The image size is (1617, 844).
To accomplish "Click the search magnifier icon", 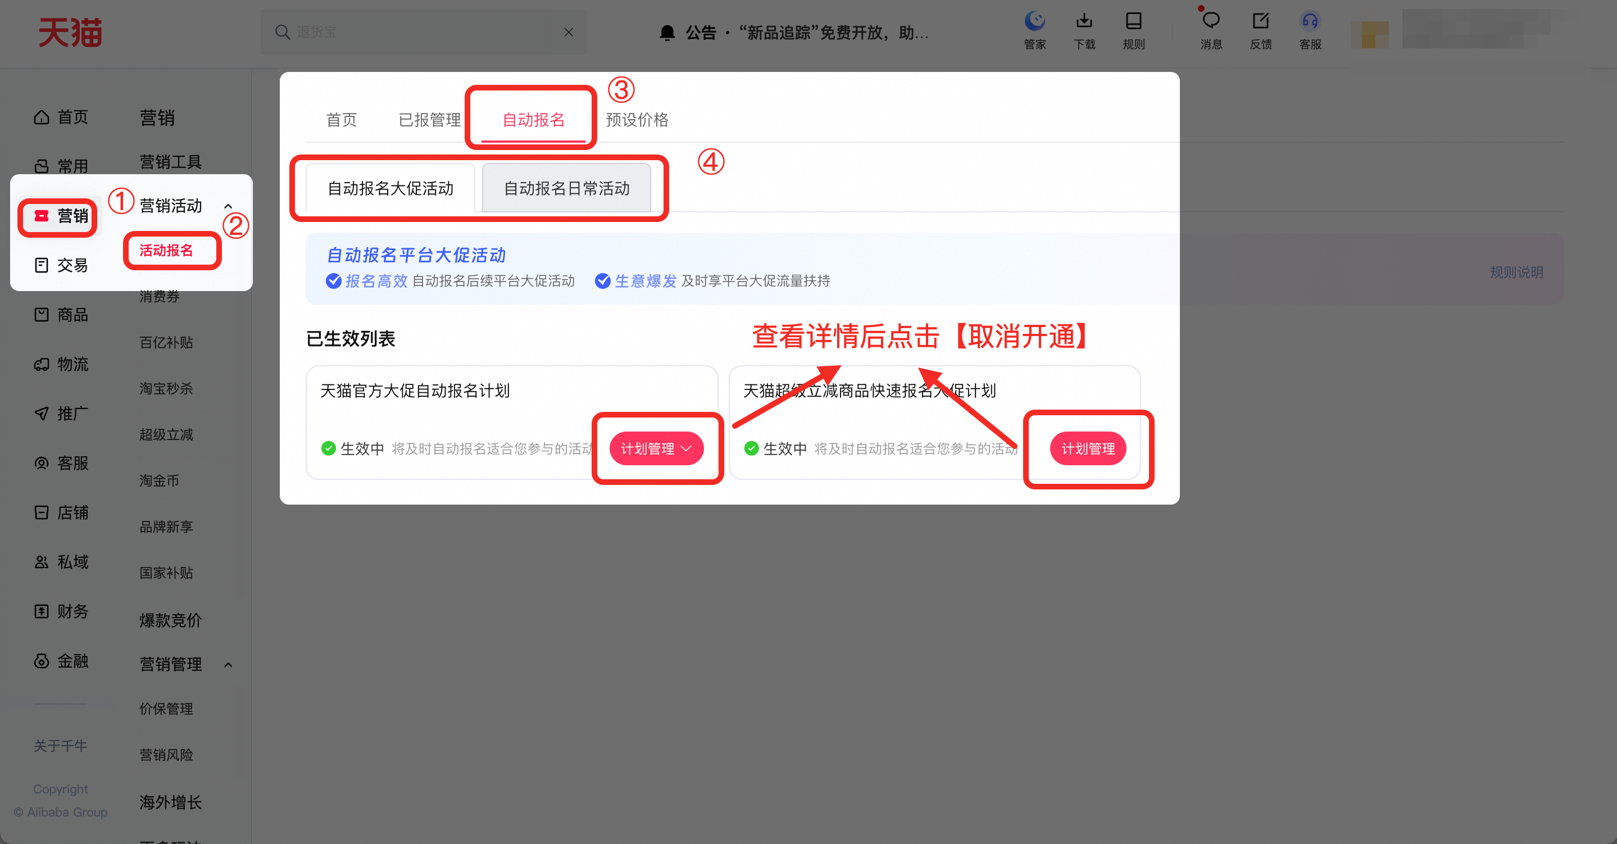I will click(x=283, y=32).
